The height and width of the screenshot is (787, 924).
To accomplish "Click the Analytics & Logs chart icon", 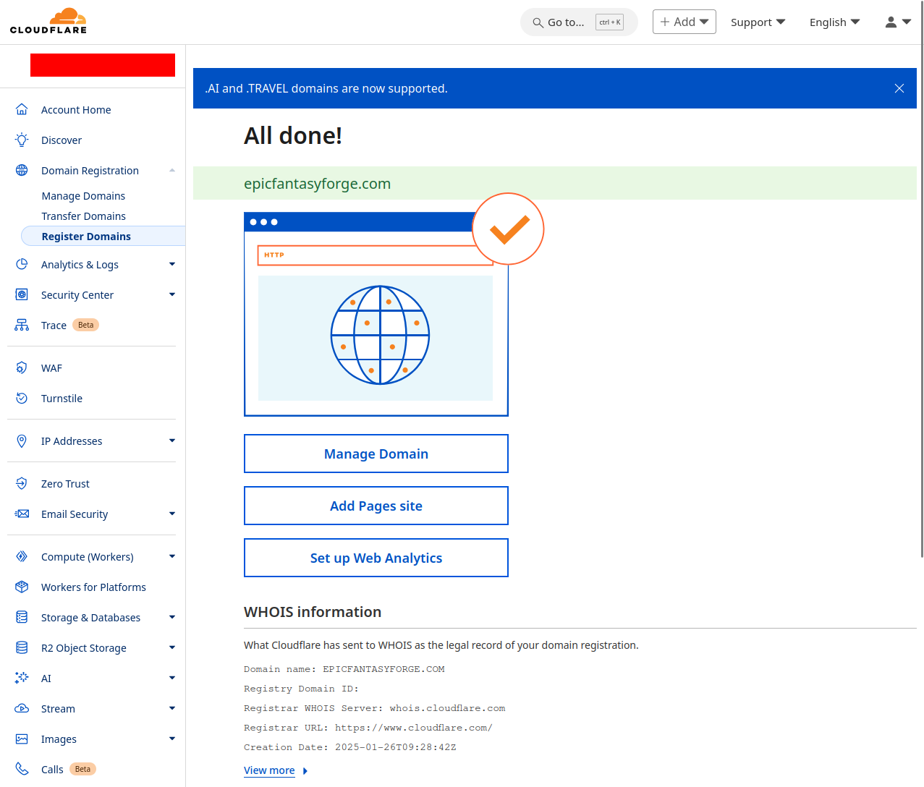I will pos(22,264).
